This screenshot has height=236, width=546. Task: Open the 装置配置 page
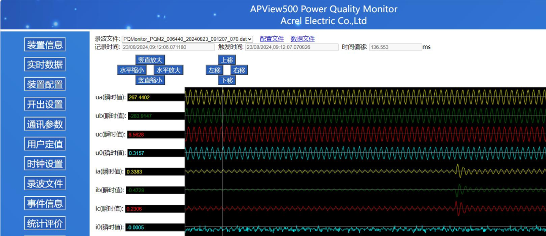45,84
